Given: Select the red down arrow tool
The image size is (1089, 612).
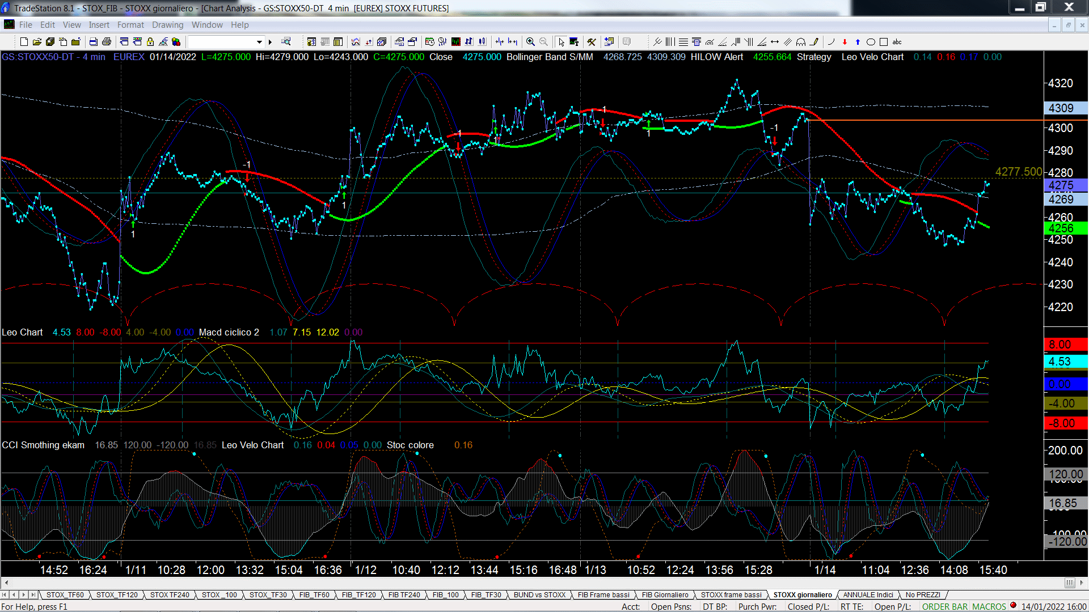Looking at the screenshot, I should click(845, 42).
